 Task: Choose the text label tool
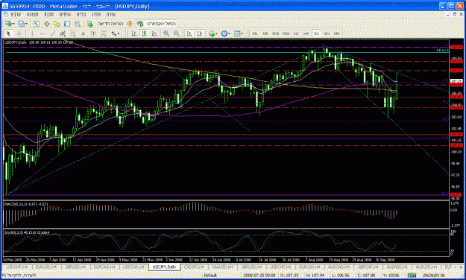click(x=93, y=34)
